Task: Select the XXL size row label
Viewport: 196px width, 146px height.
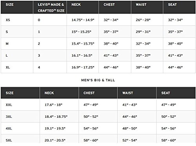Action: tap(9, 105)
